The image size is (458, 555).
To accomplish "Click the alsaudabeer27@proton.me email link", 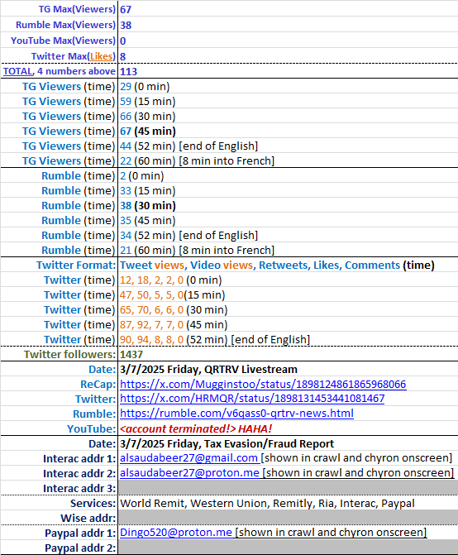I will tap(189, 473).
